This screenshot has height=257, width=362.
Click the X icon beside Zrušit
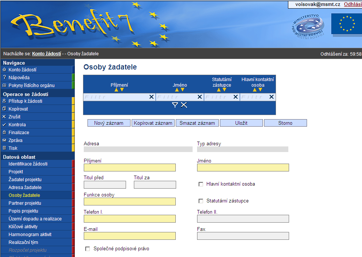[x=4, y=117]
